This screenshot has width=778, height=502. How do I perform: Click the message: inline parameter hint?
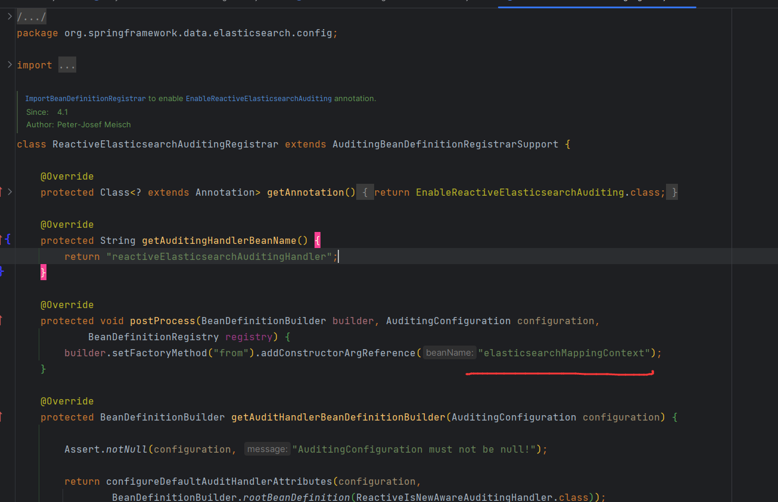coord(267,449)
